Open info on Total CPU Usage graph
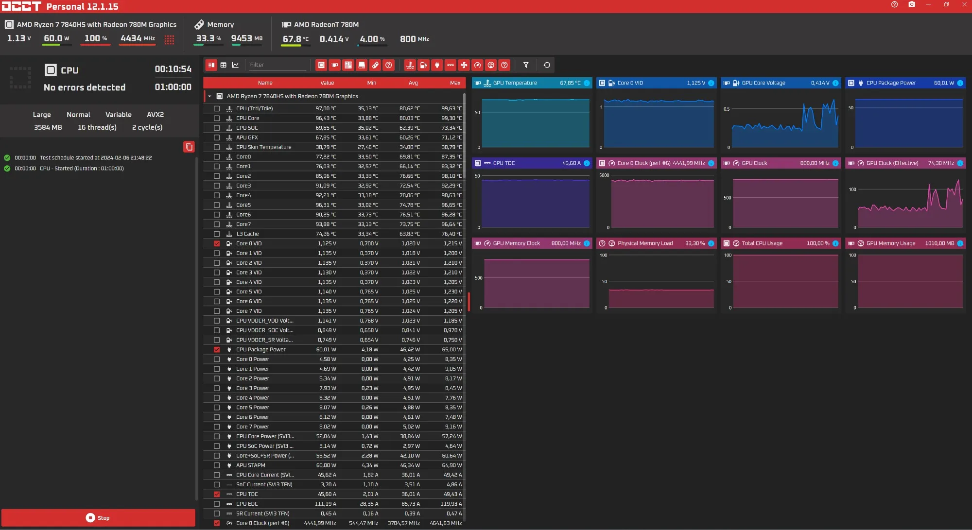This screenshot has width=972, height=530. coord(835,243)
